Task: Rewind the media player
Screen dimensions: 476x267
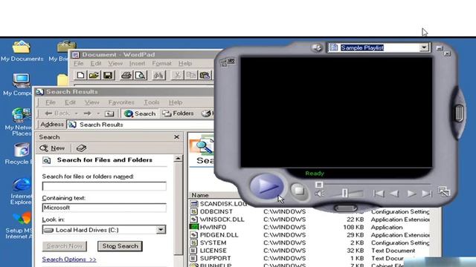Action: [x=394, y=194]
